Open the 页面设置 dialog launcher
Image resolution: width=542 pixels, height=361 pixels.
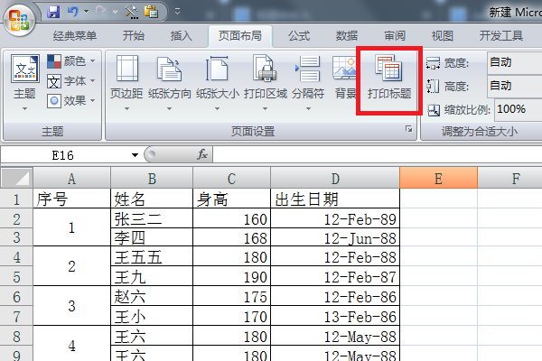click(x=409, y=131)
